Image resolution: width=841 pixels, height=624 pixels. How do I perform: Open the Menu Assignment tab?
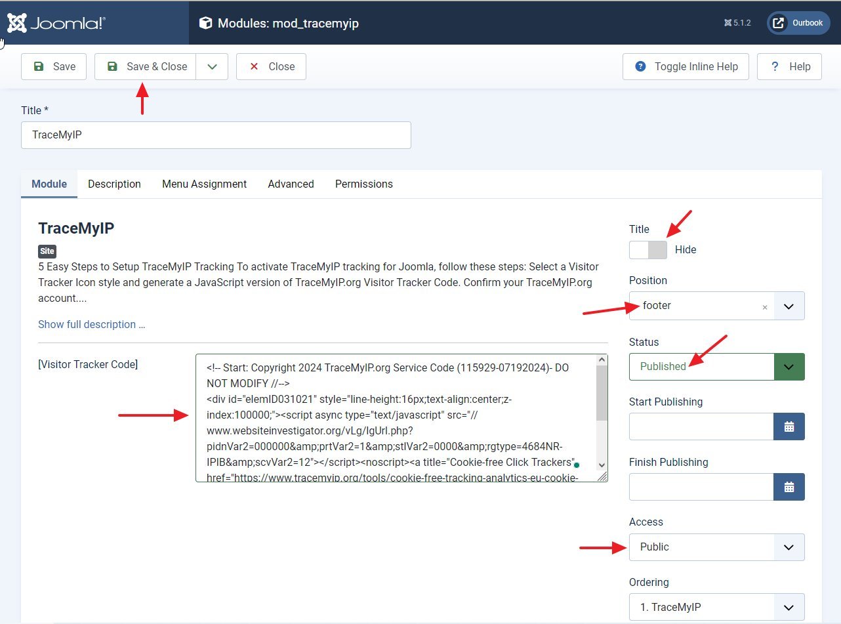204,184
